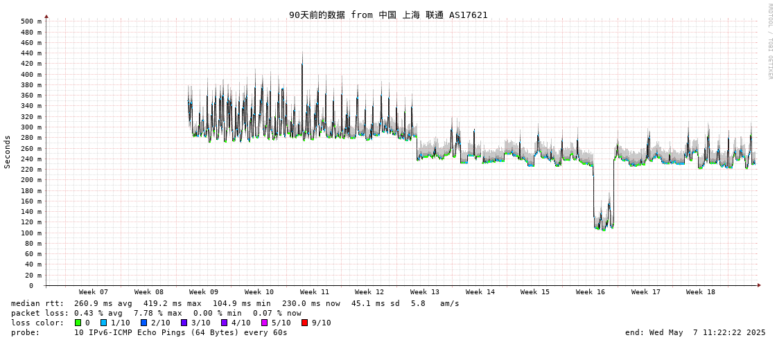Click the Week 18 axis label

tap(701, 292)
